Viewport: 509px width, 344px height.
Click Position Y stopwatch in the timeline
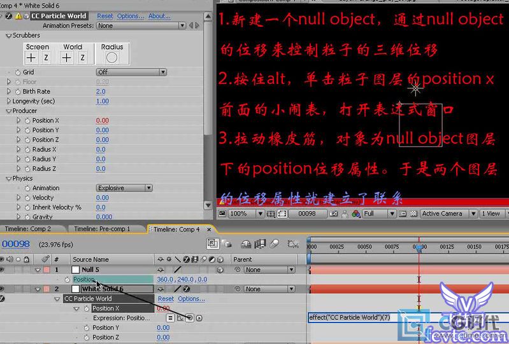[87, 328]
